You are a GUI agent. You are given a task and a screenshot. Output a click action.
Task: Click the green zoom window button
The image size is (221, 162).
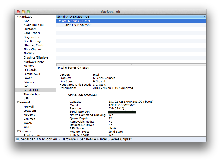28,12
